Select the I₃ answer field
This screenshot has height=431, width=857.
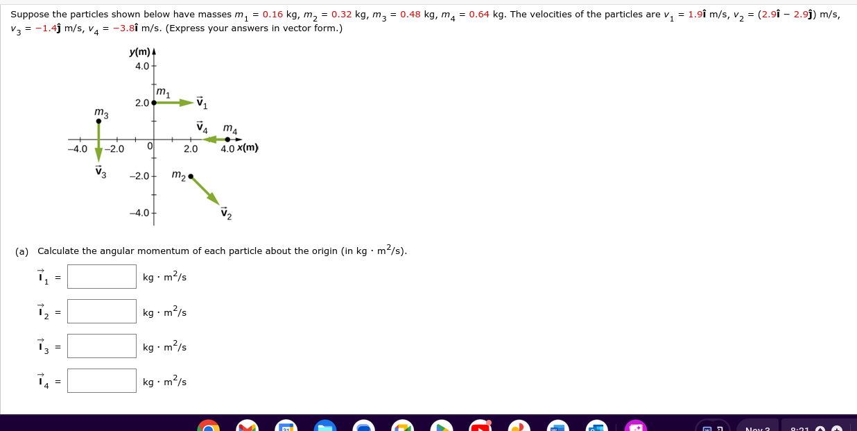pos(101,345)
